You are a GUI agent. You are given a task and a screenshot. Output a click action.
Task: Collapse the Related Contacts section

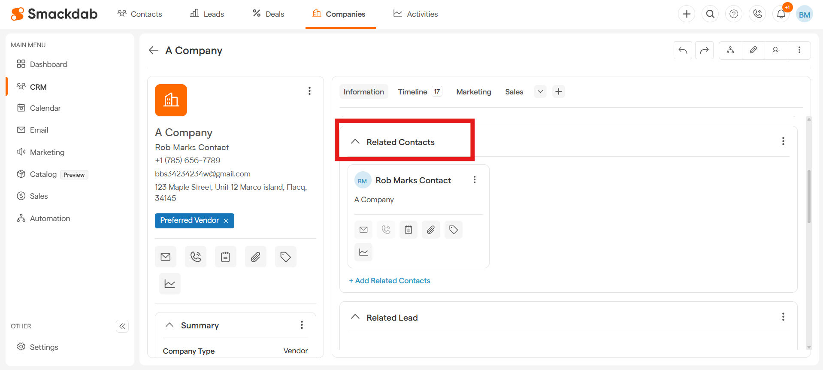(355, 142)
